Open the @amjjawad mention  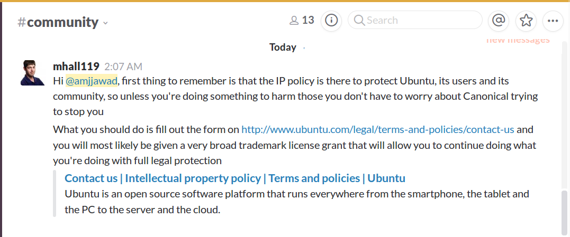click(x=91, y=81)
